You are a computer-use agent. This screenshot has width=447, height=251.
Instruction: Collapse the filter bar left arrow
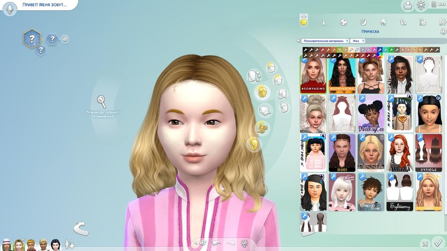tap(298, 41)
